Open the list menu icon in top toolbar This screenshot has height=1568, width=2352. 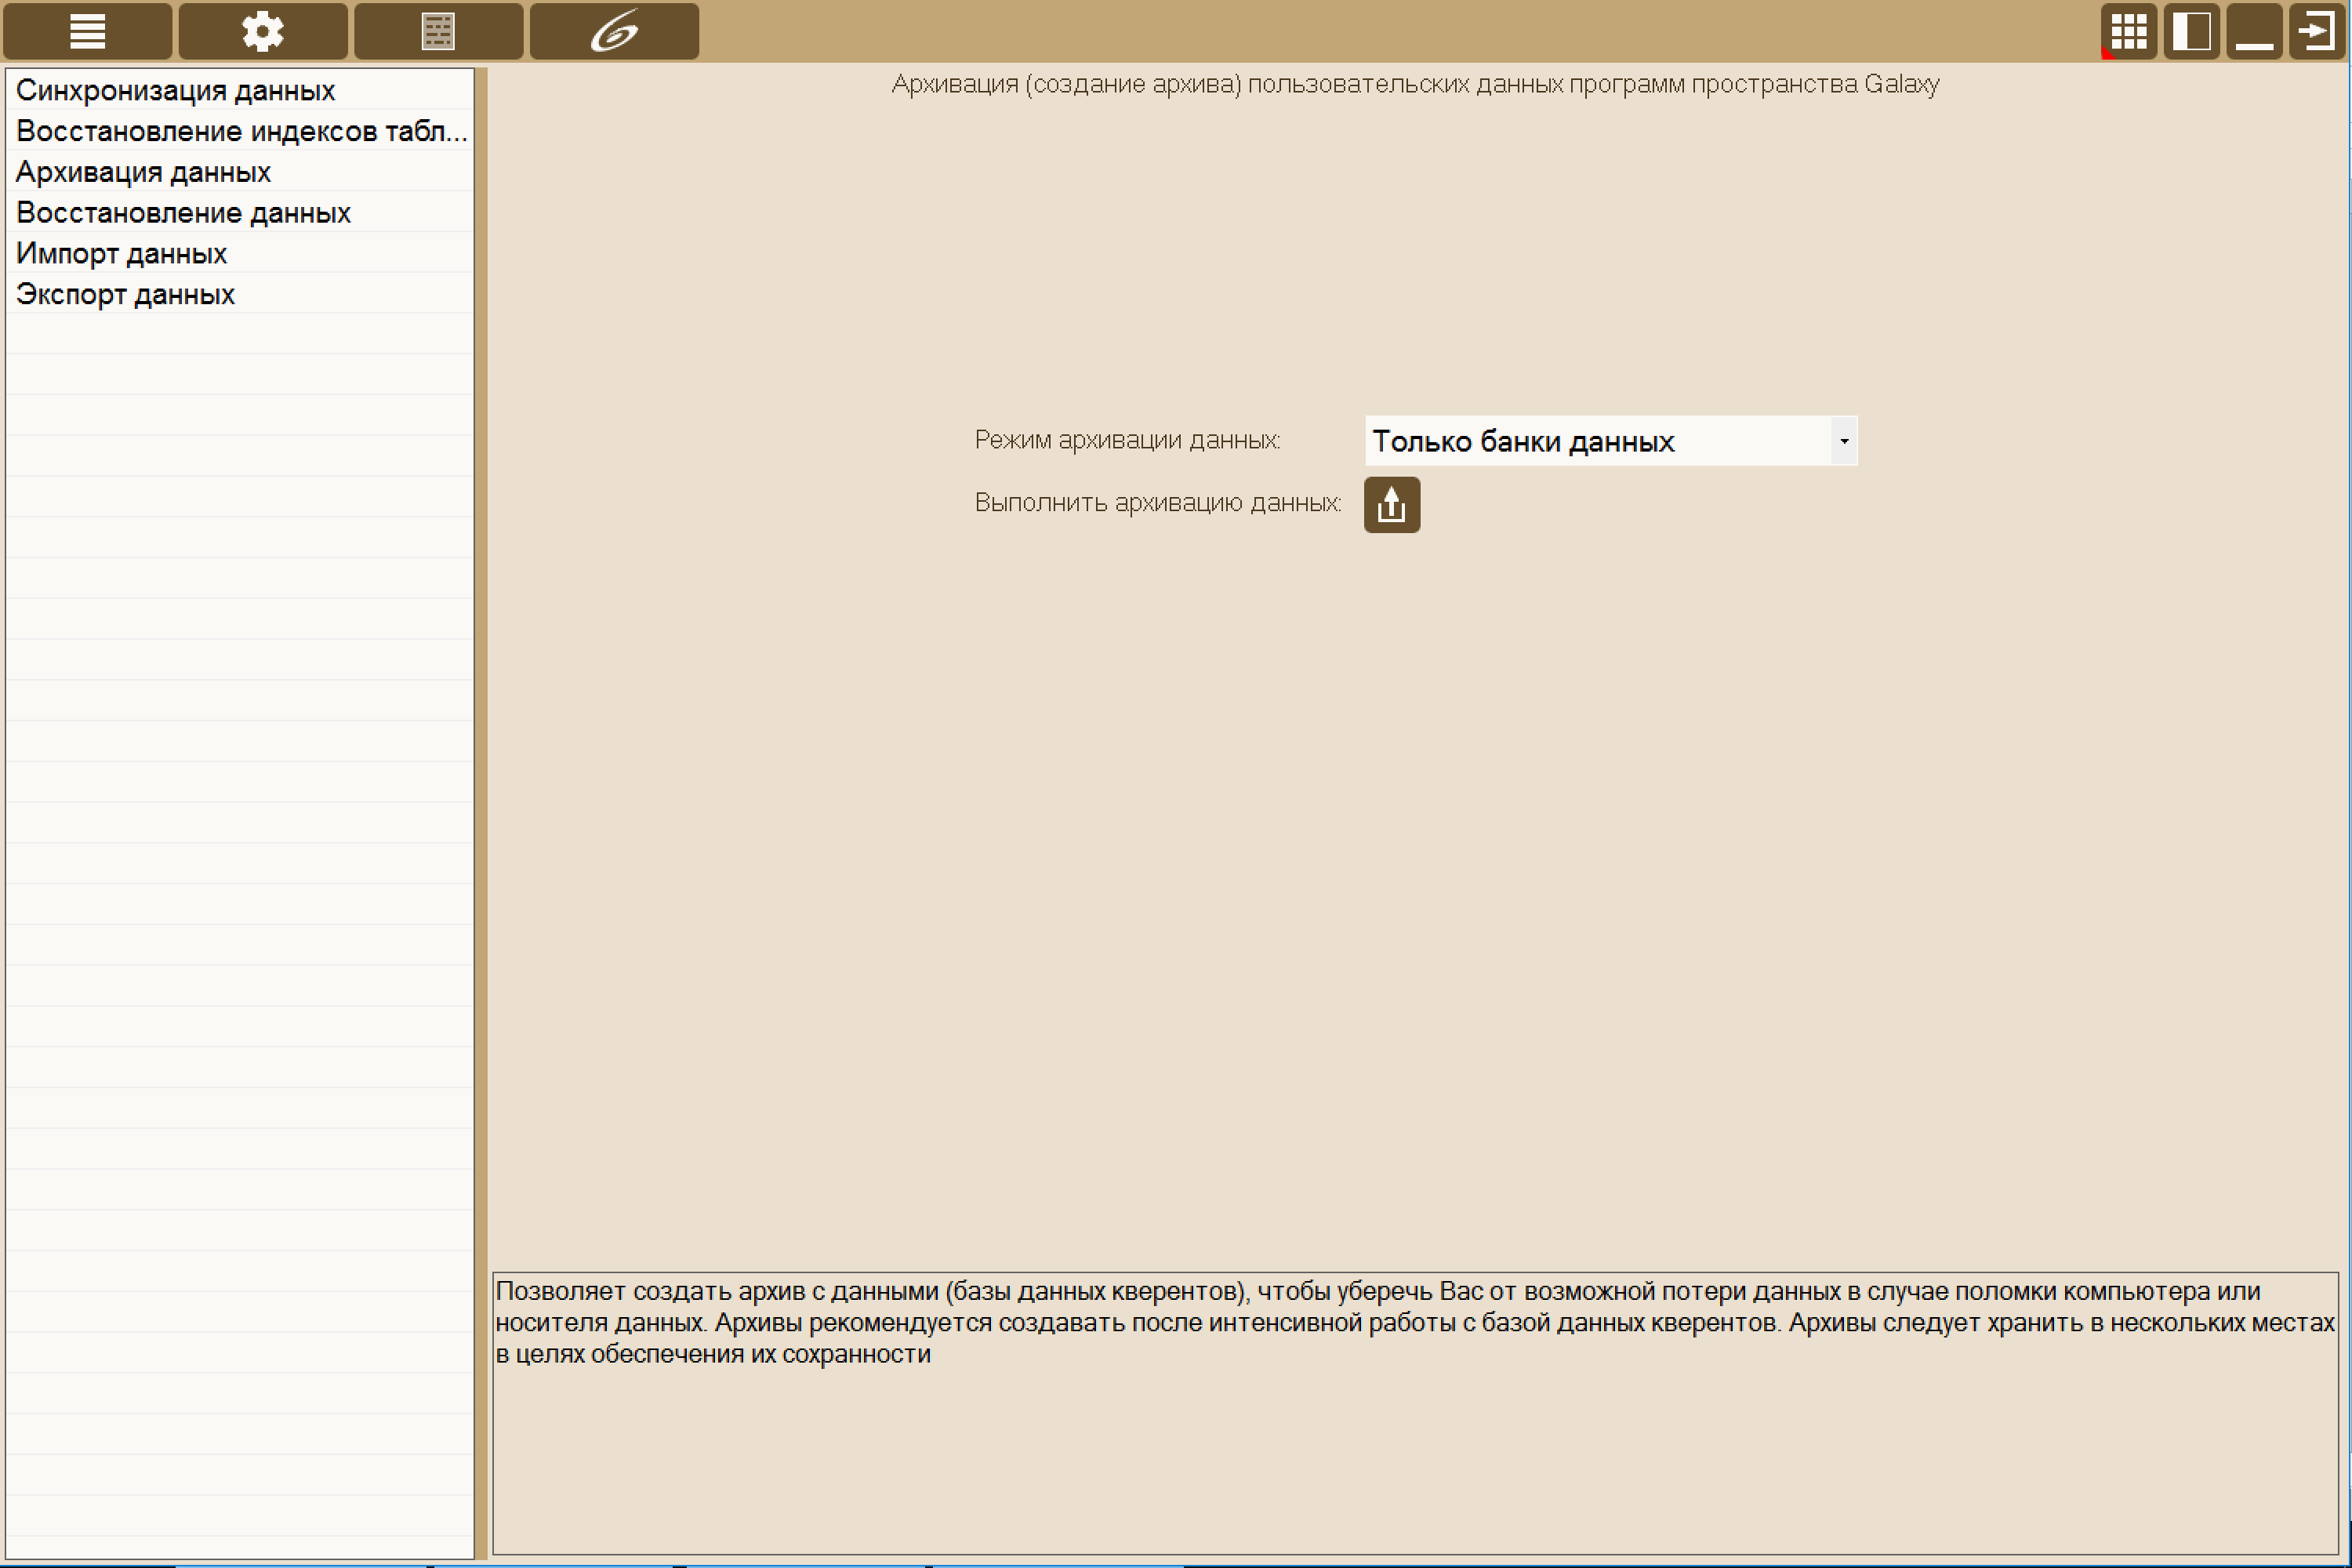tap(87, 31)
